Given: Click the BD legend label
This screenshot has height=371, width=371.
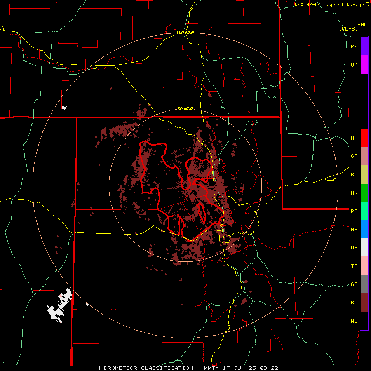Looking at the screenshot, I should [x=354, y=175].
